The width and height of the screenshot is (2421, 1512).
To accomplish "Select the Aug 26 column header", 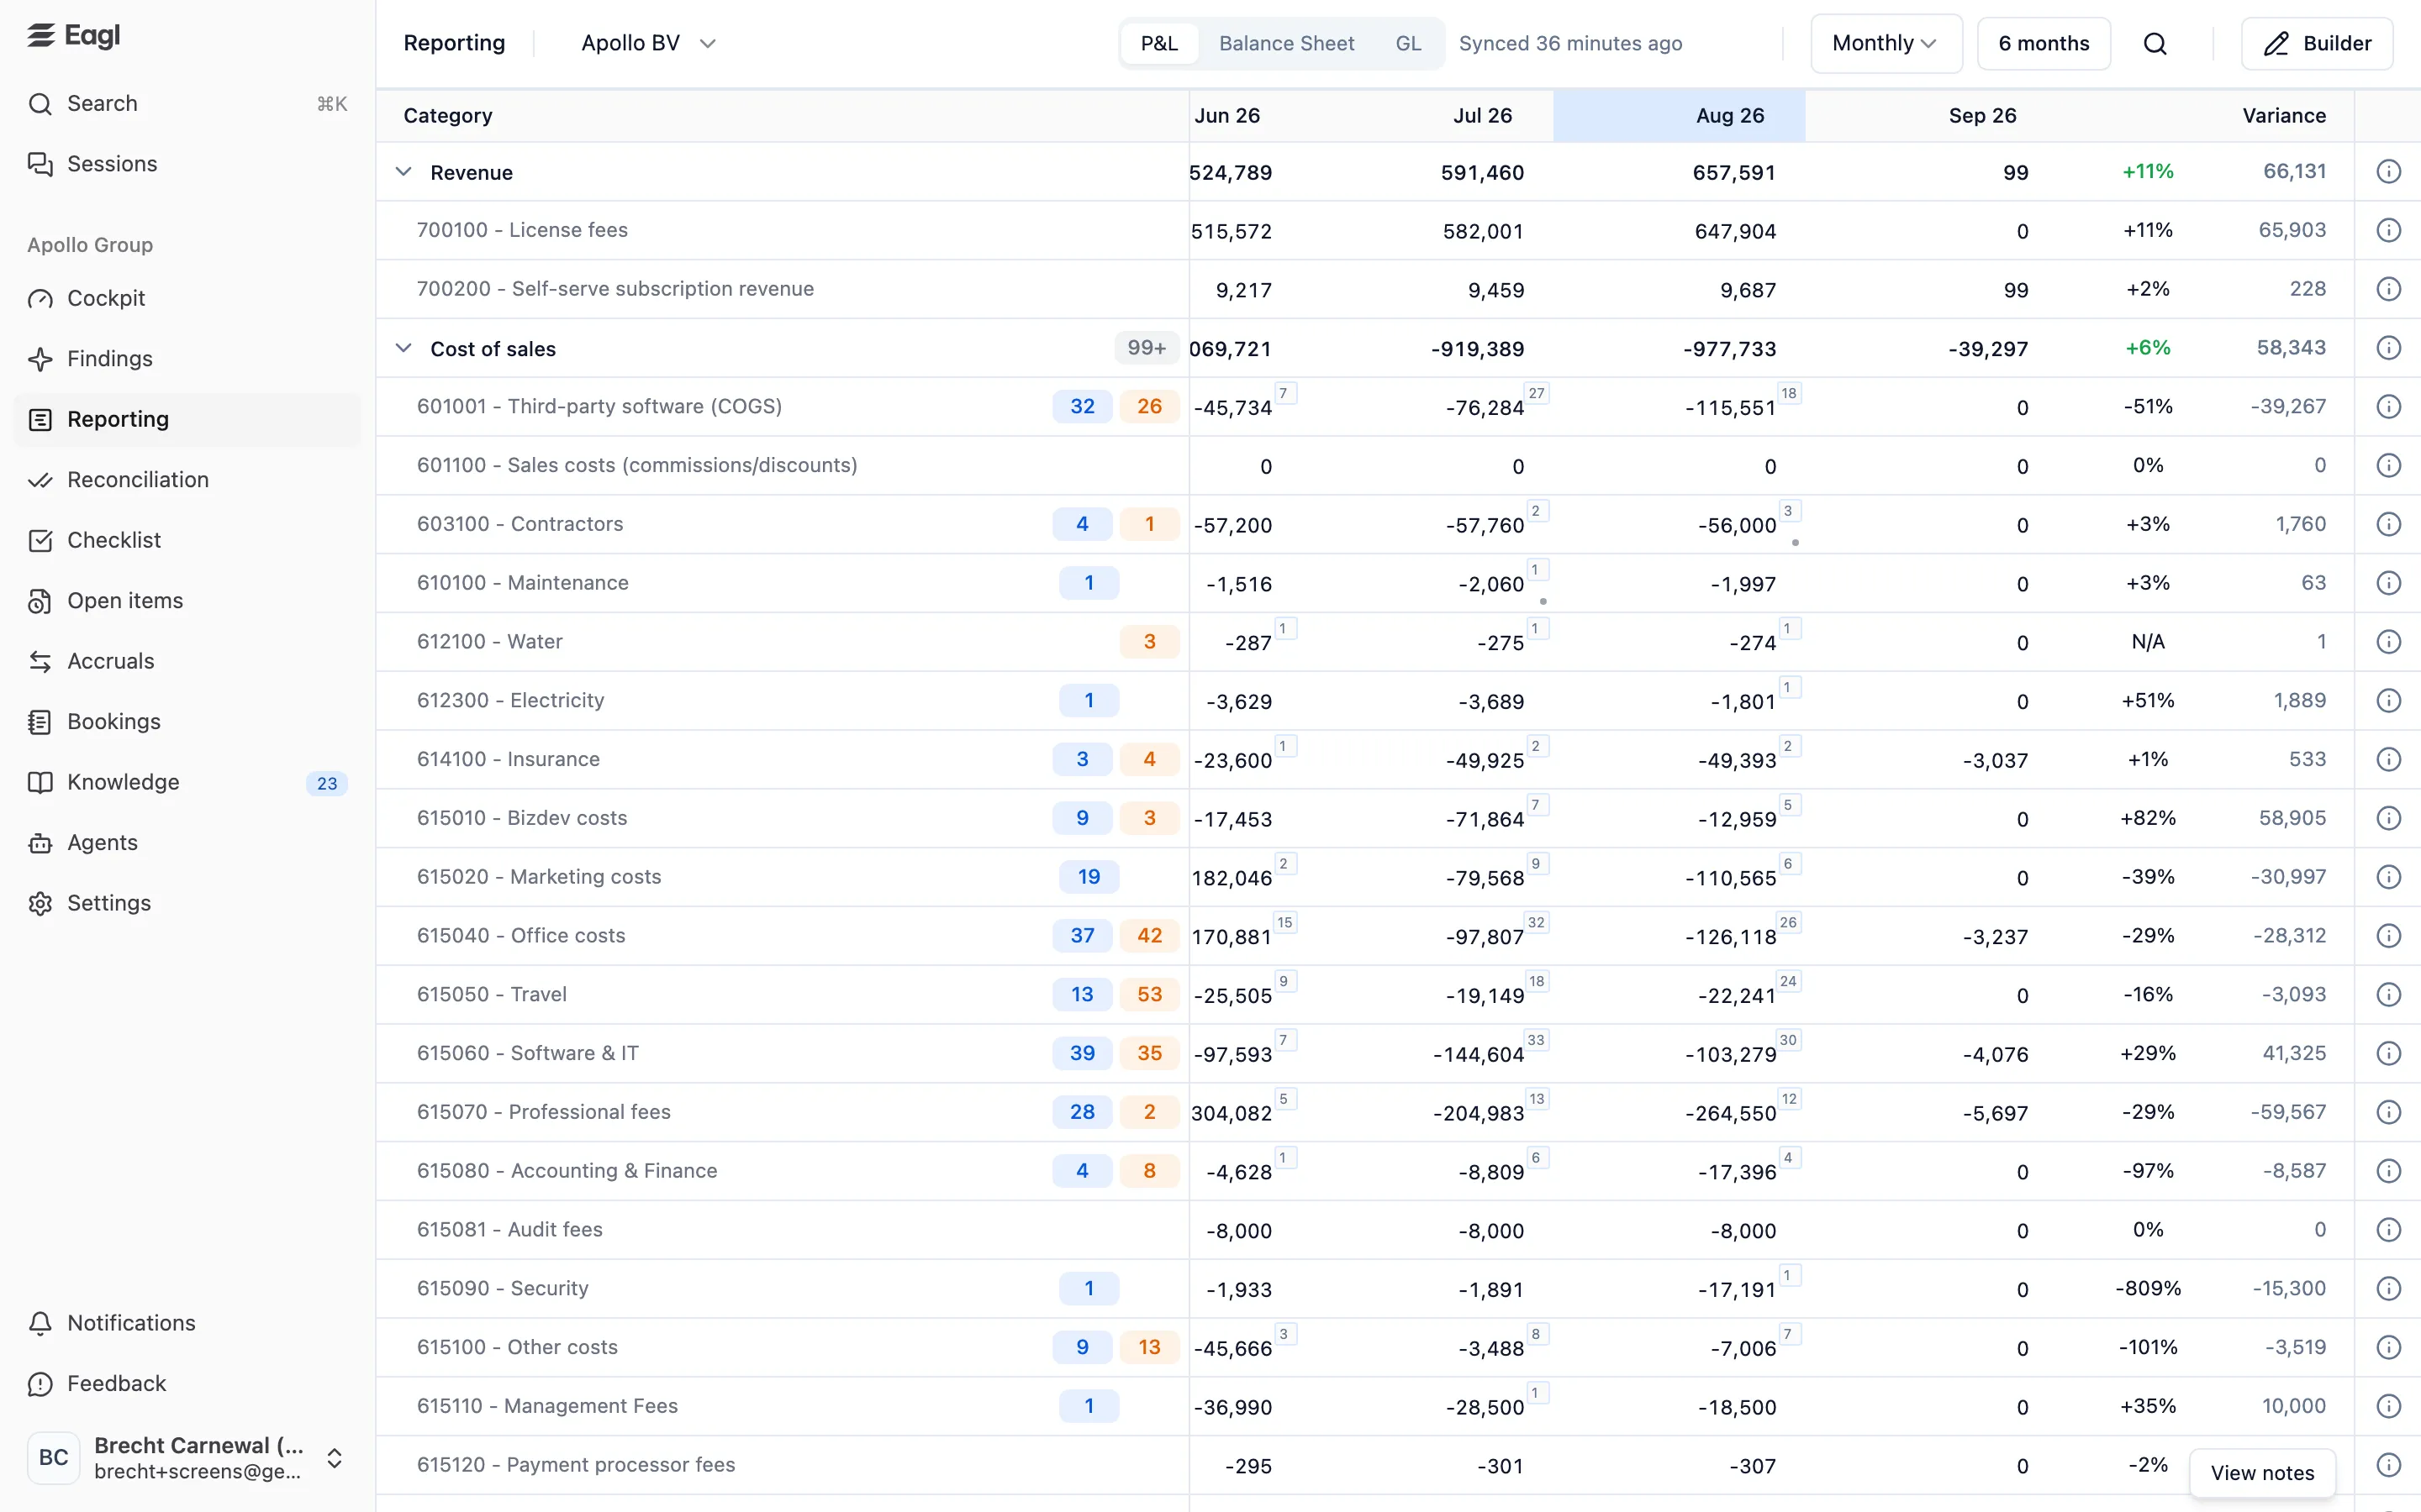I will pyautogui.click(x=1679, y=116).
